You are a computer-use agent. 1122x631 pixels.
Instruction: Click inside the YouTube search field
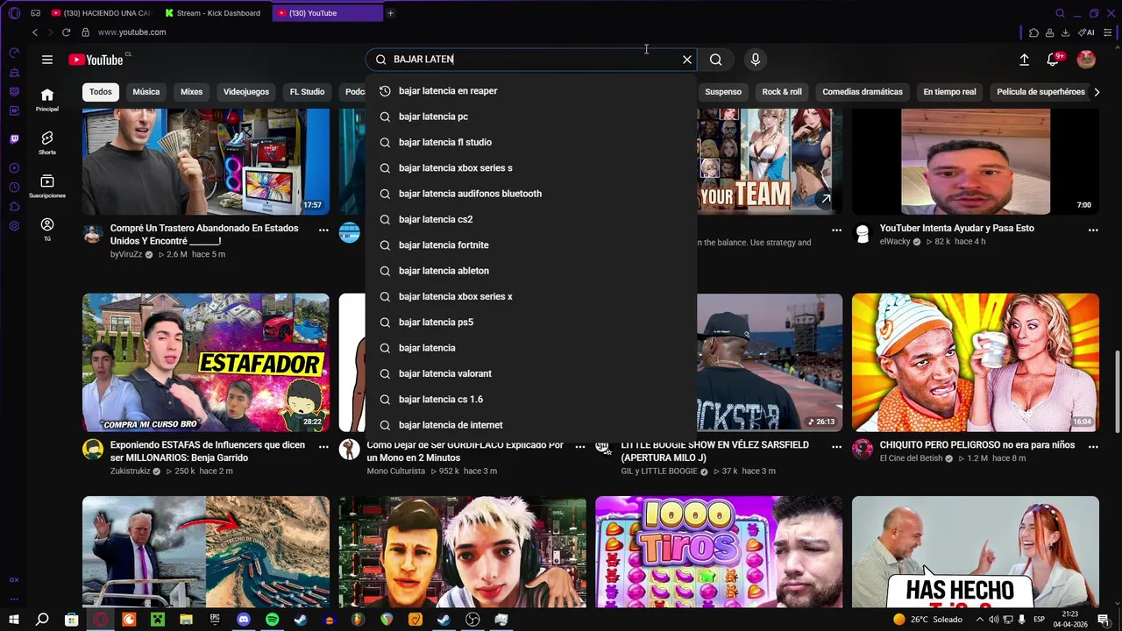[x=531, y=60]
